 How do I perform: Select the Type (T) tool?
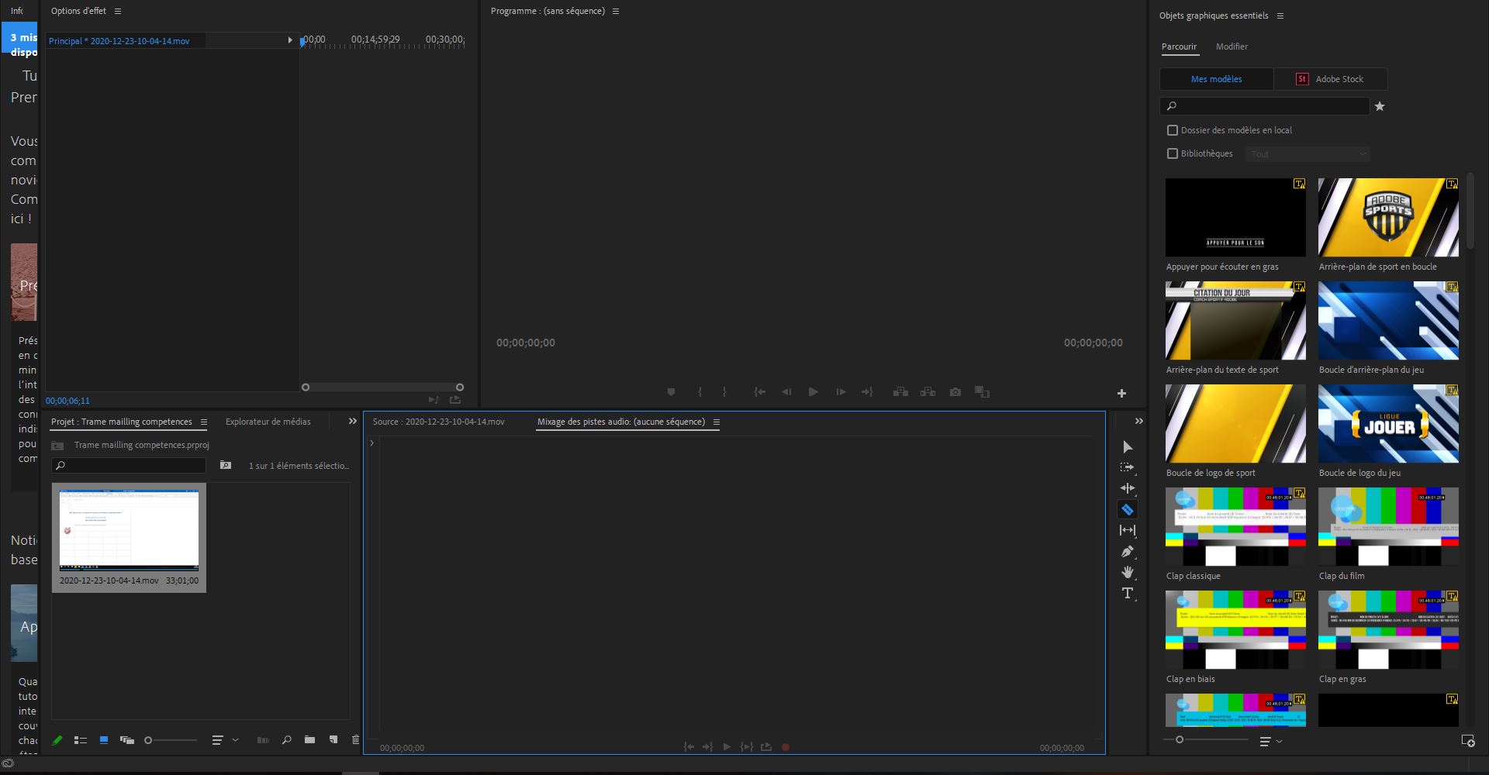1128,594
